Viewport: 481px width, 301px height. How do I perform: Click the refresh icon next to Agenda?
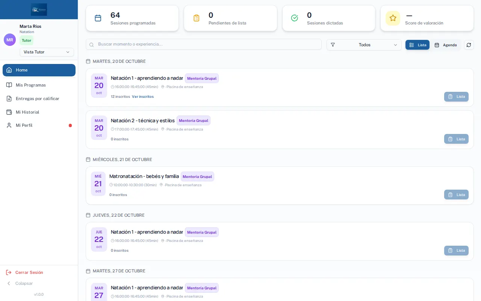(469, 45)
